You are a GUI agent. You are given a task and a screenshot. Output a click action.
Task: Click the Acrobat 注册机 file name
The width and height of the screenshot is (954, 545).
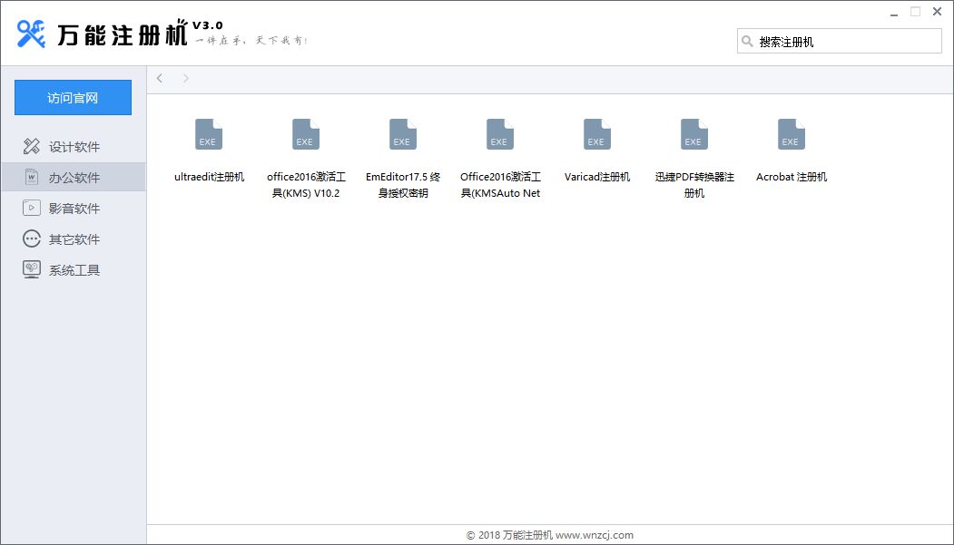pos(792,177)
